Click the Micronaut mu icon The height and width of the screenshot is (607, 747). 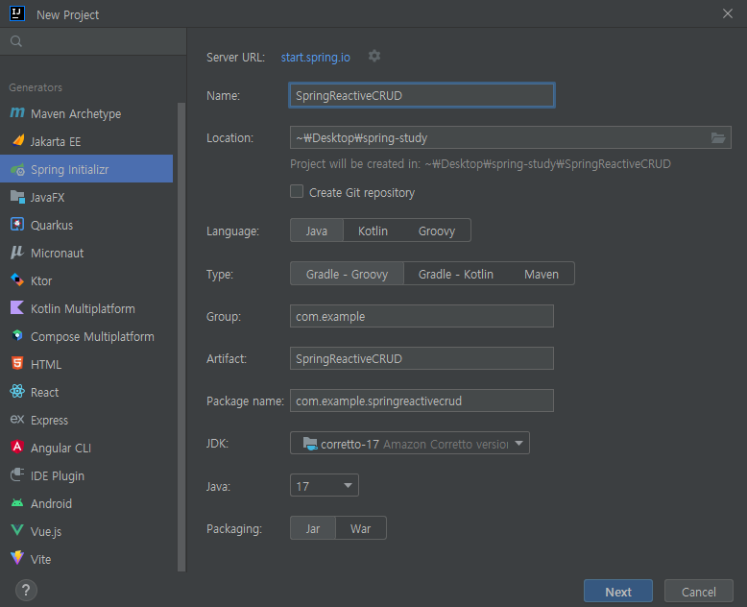point(16,252)
